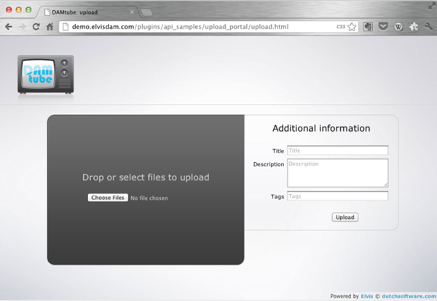Open the Evernote clipper extension icon

coord(368,27)
